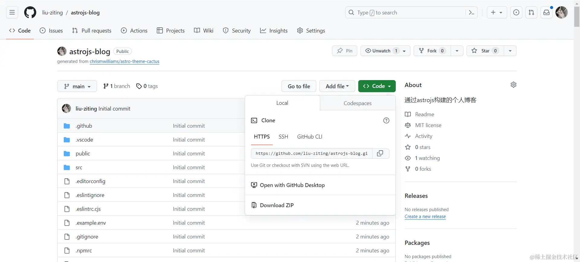The height and width of the screenshot is (262, 580).
Task: View the 0 stars link
Action: (418, 147)
